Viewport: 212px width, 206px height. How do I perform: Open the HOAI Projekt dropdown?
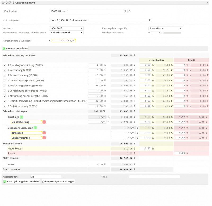88,11
